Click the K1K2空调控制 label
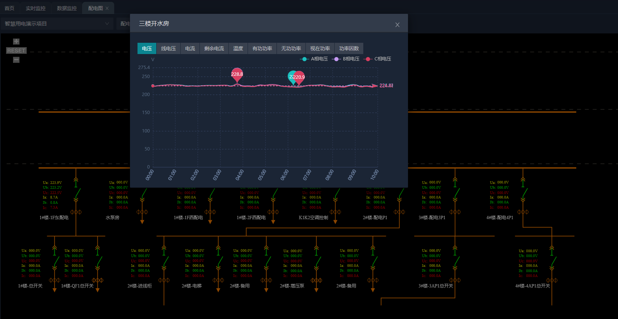This screenshot has height=319, width=618. pos(313,218)
